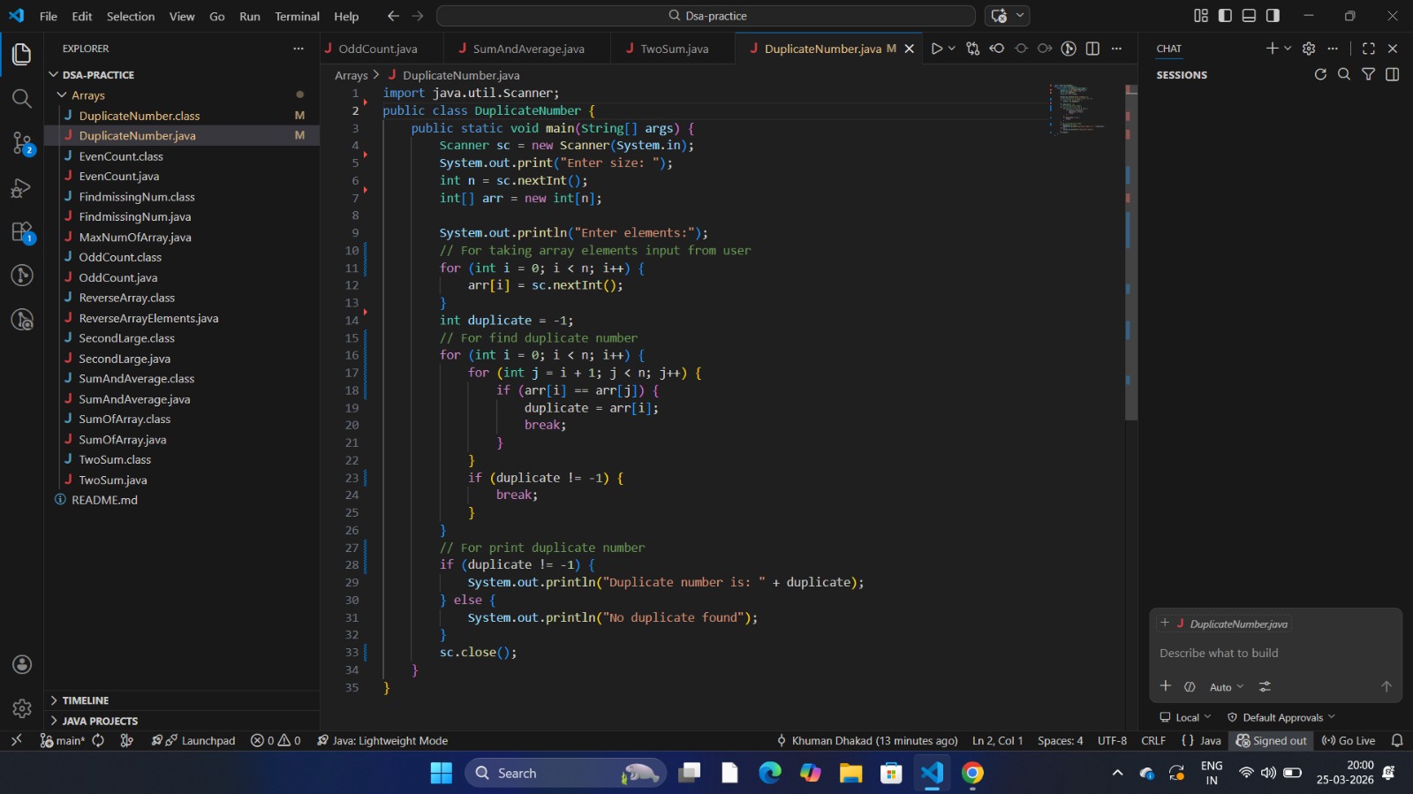The image size is (1413, 794).
Task: Open the Run and Debug view
Action: (x=22, y=188)
